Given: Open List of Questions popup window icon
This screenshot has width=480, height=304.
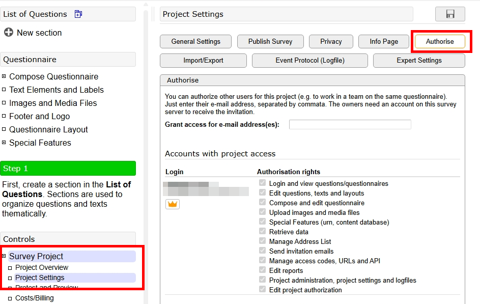Looking at the screenshot, I should pyautogui.click(x=78, y=14).
